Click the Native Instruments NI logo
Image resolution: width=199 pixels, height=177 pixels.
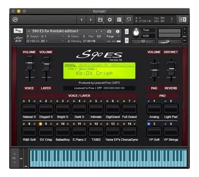pos(183,19)
